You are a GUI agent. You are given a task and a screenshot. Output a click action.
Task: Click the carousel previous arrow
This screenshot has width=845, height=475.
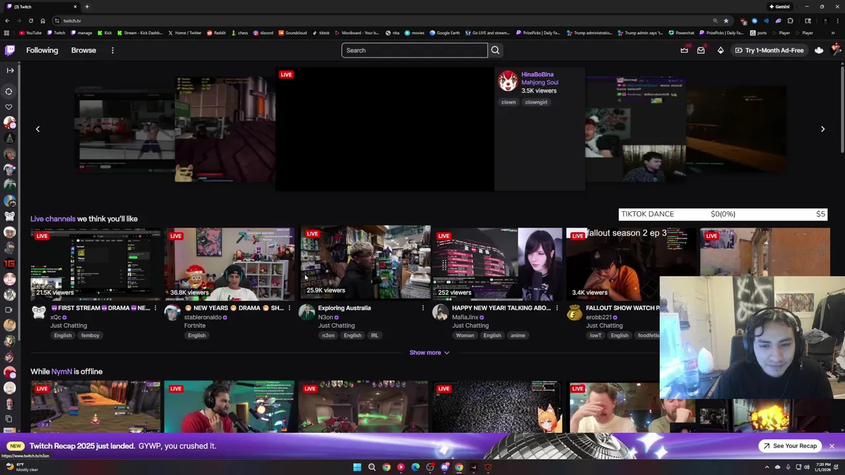(38, 129)
